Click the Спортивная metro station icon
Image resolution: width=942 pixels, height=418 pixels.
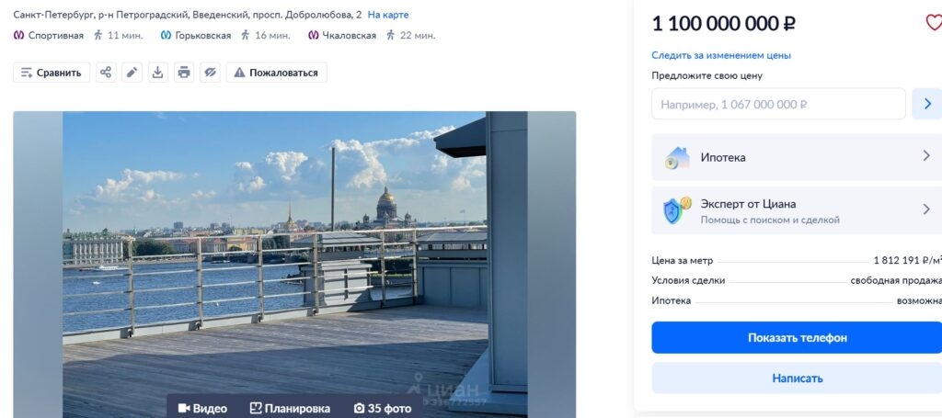(18, 36)
